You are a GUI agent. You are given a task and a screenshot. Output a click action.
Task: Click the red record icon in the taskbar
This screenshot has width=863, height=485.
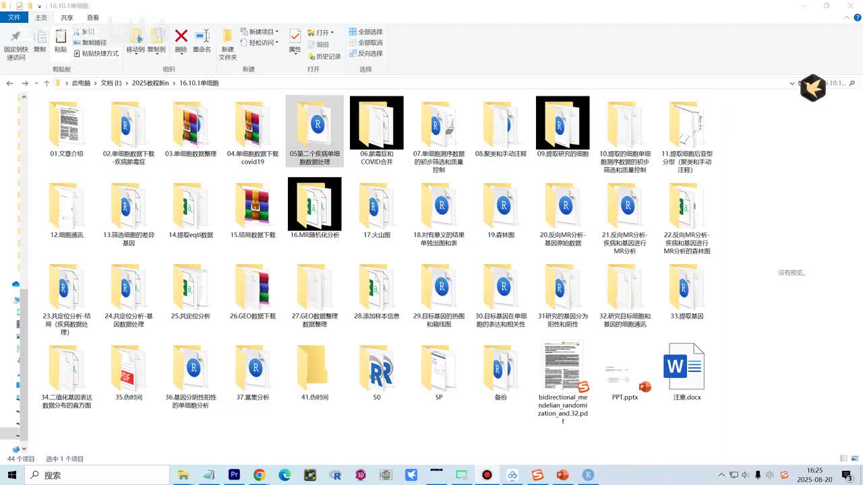487,475
